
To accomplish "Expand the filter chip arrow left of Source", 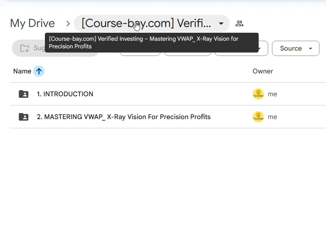I will (x=259, y=49).
